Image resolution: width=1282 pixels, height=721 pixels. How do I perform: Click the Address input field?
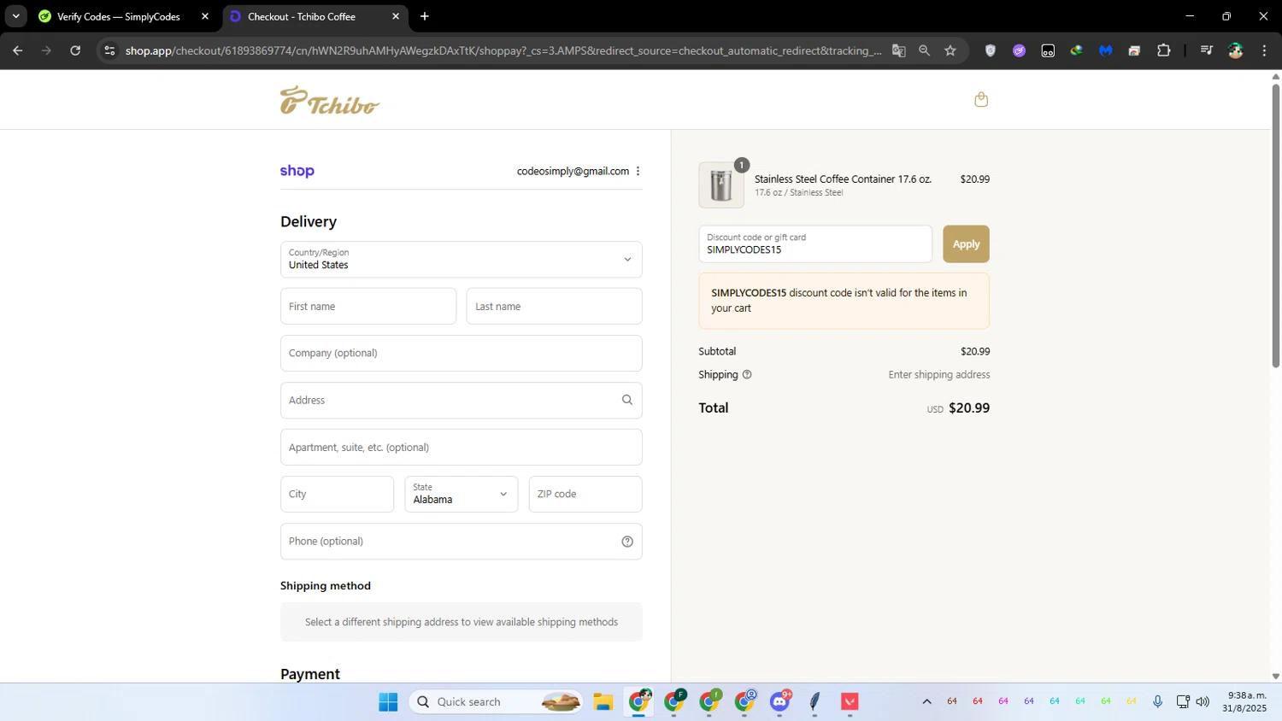pos(462,401)
